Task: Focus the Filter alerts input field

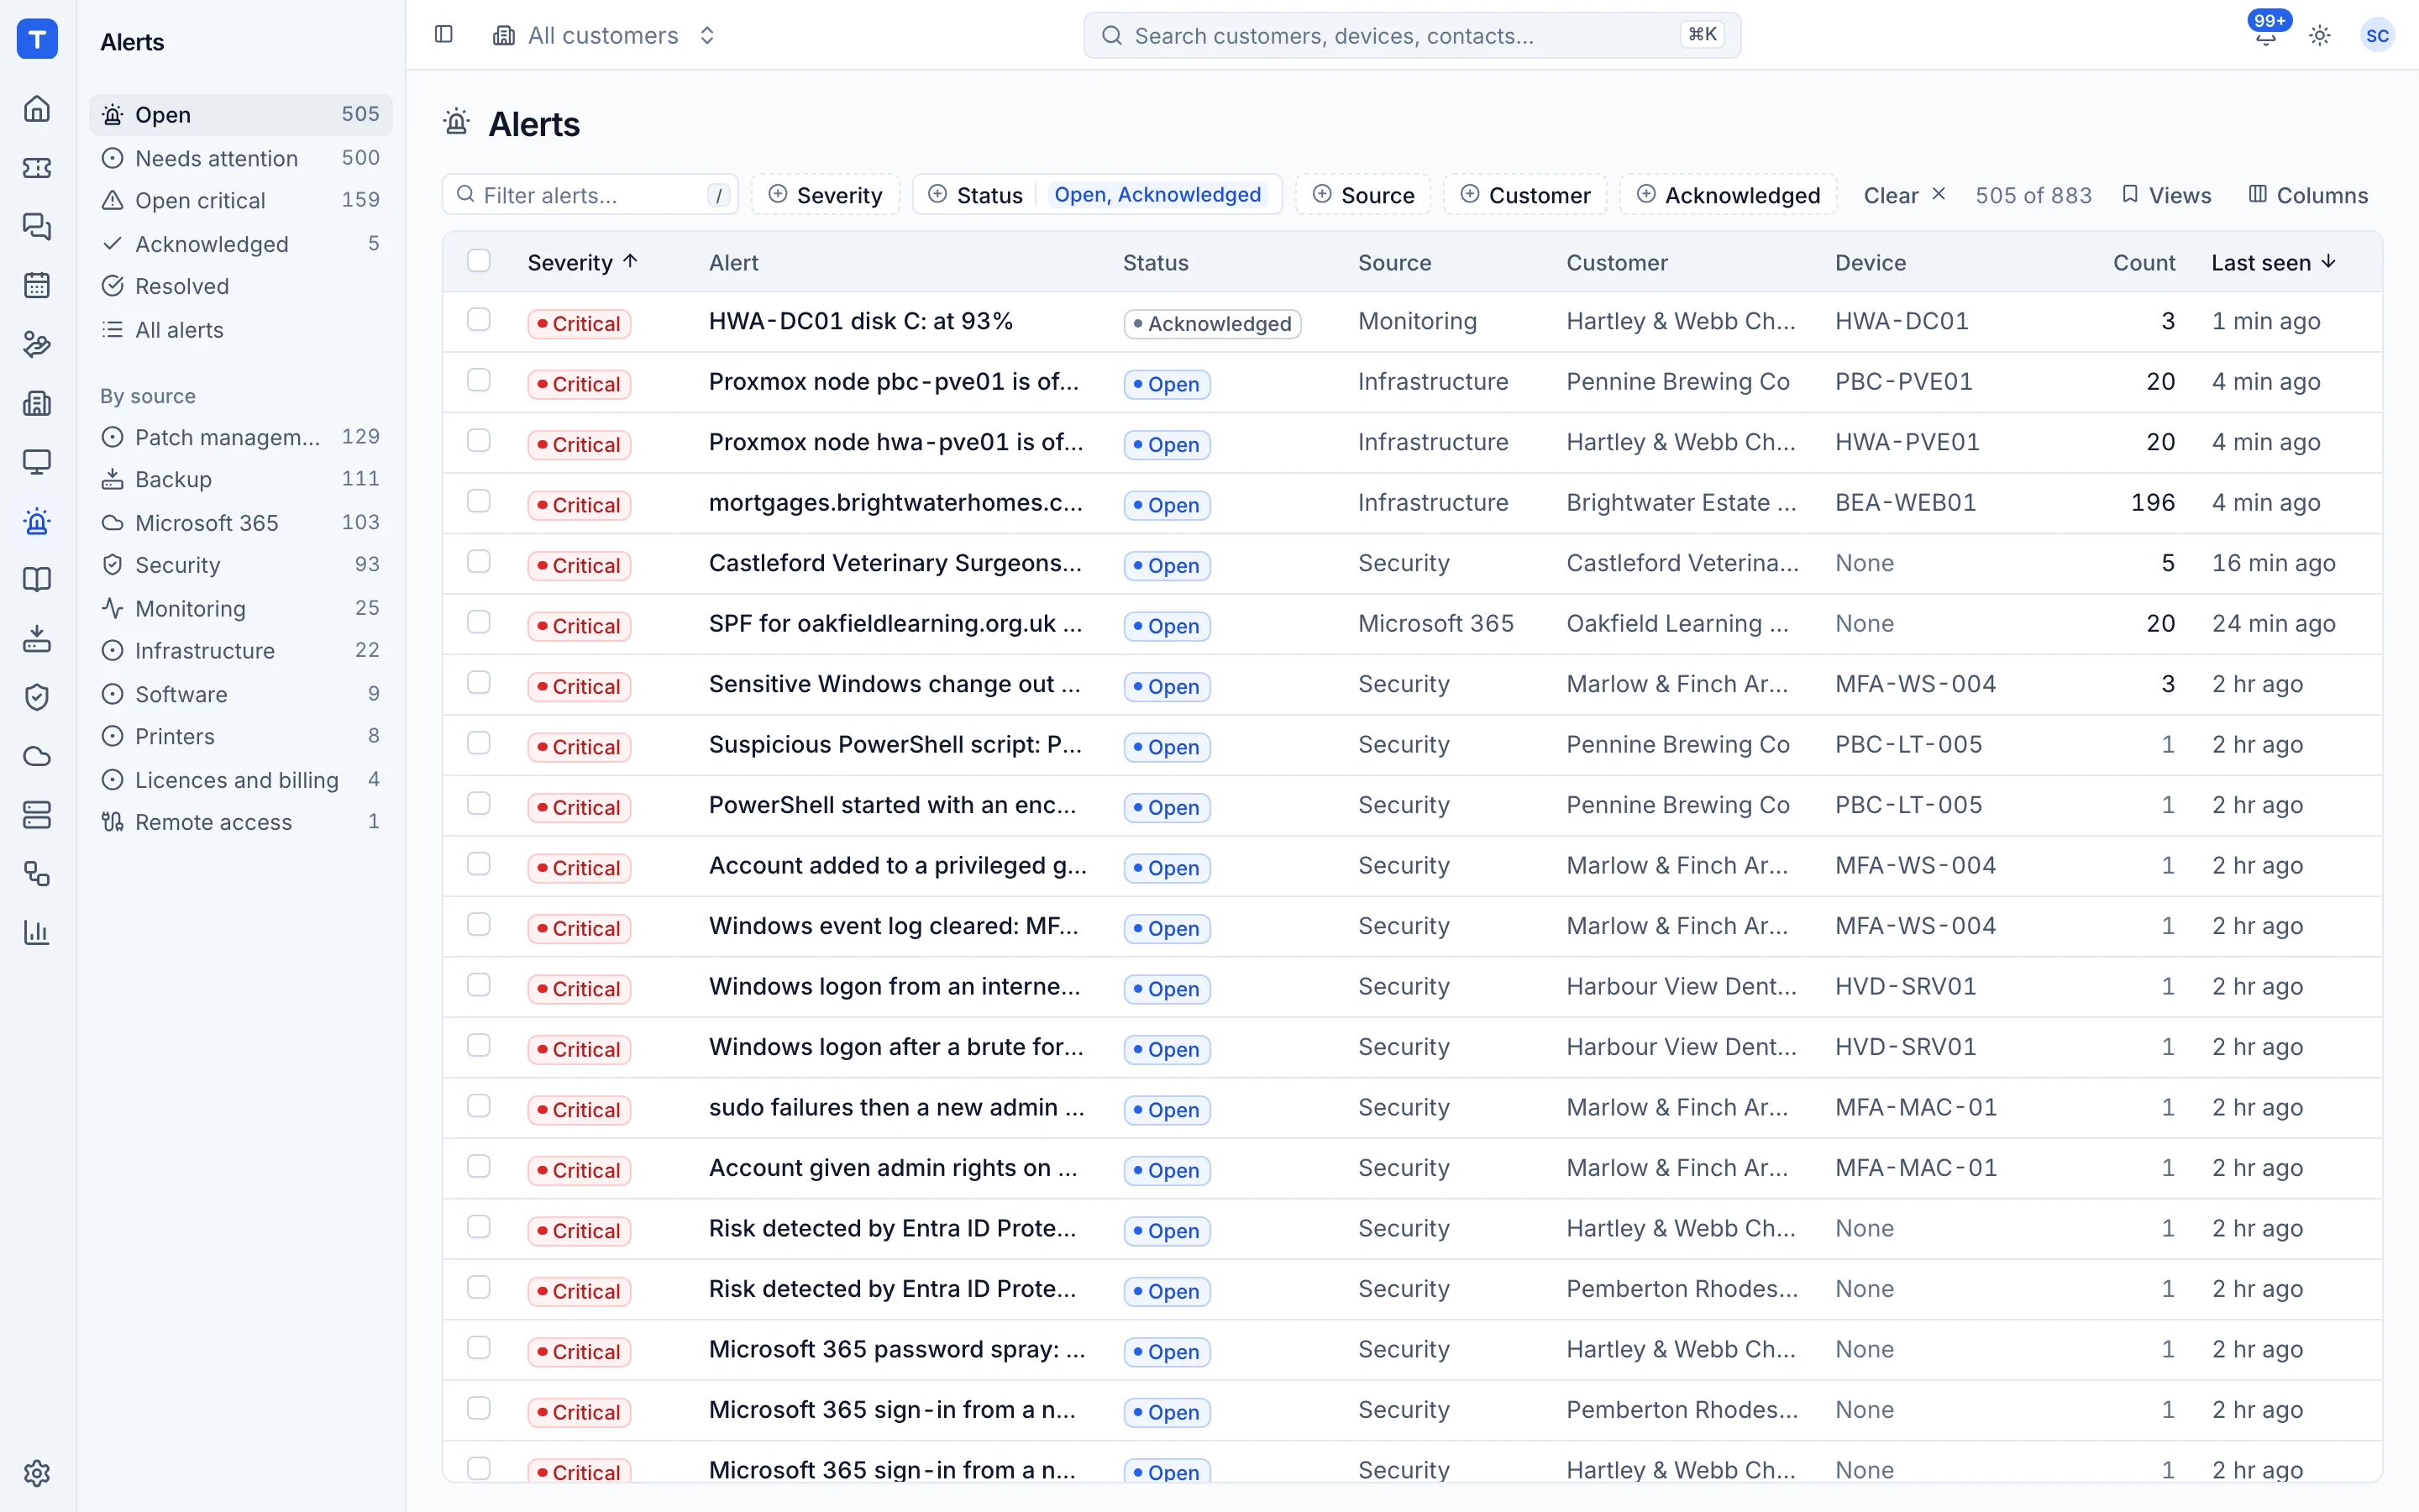Action: [590, 194]
